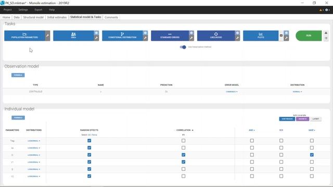Open Standard Errors wrench settings
This screenshot has width=333, height=187.
tap(191, 38)
